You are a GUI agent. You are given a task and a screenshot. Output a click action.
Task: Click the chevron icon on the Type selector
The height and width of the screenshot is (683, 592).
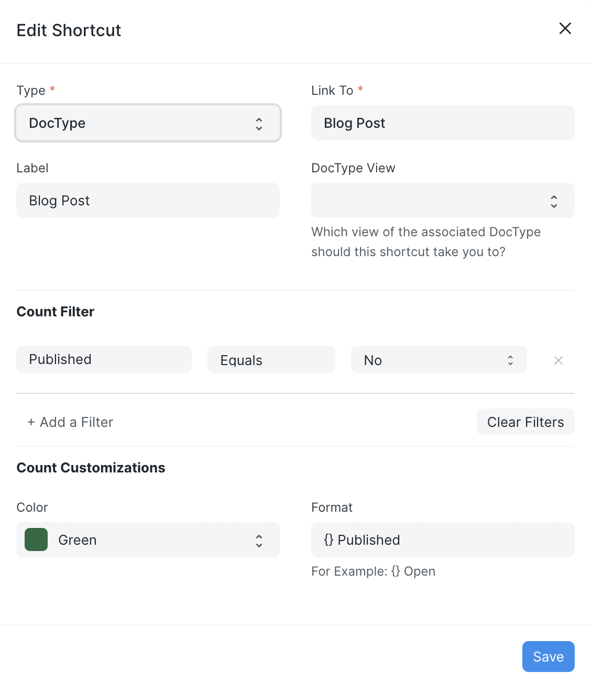pos(259,123)
